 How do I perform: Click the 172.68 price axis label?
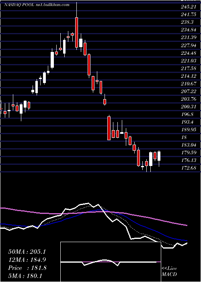point(188,168)
